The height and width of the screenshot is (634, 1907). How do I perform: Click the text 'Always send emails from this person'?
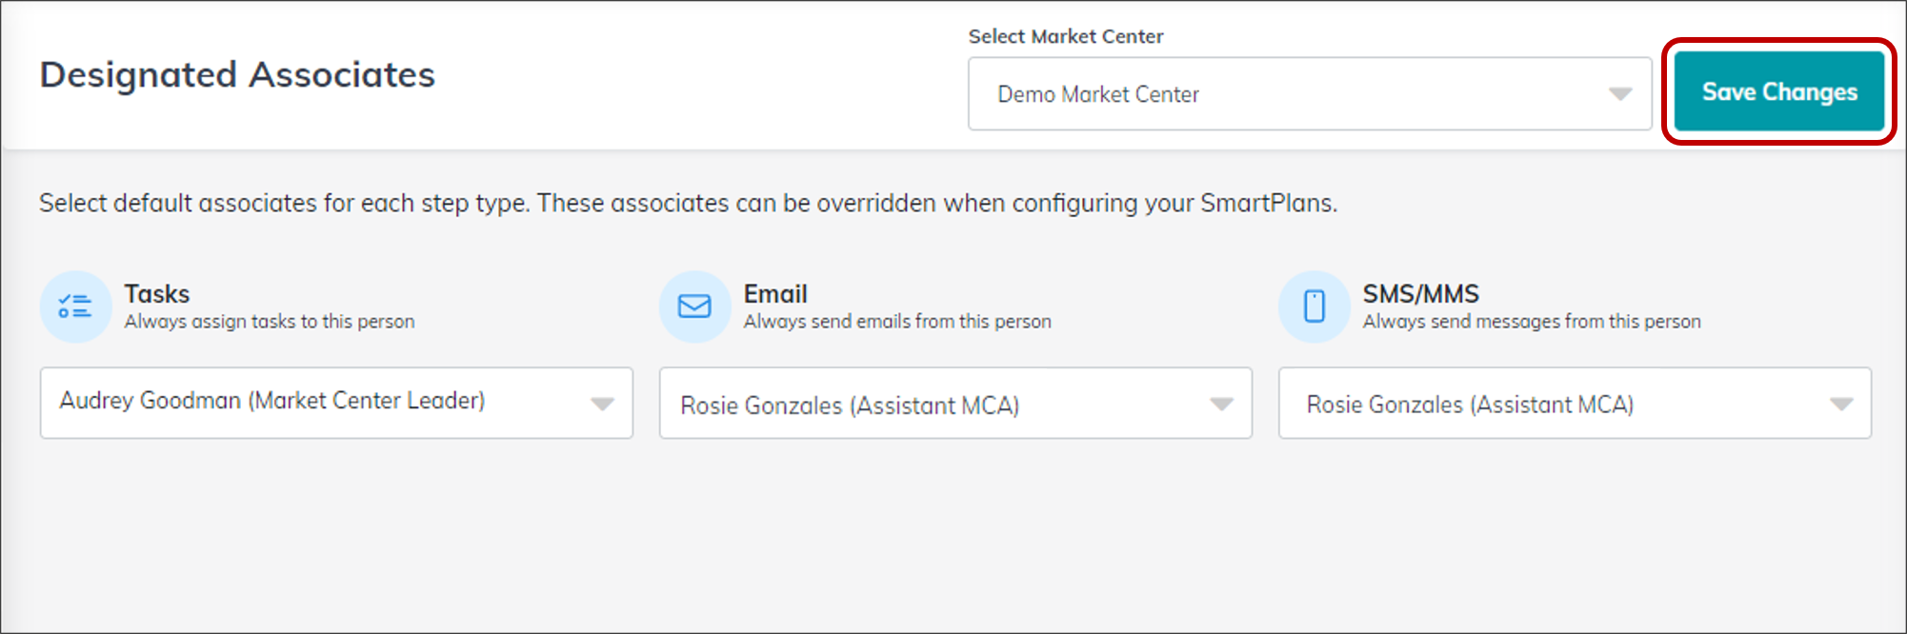click(897, 322)
